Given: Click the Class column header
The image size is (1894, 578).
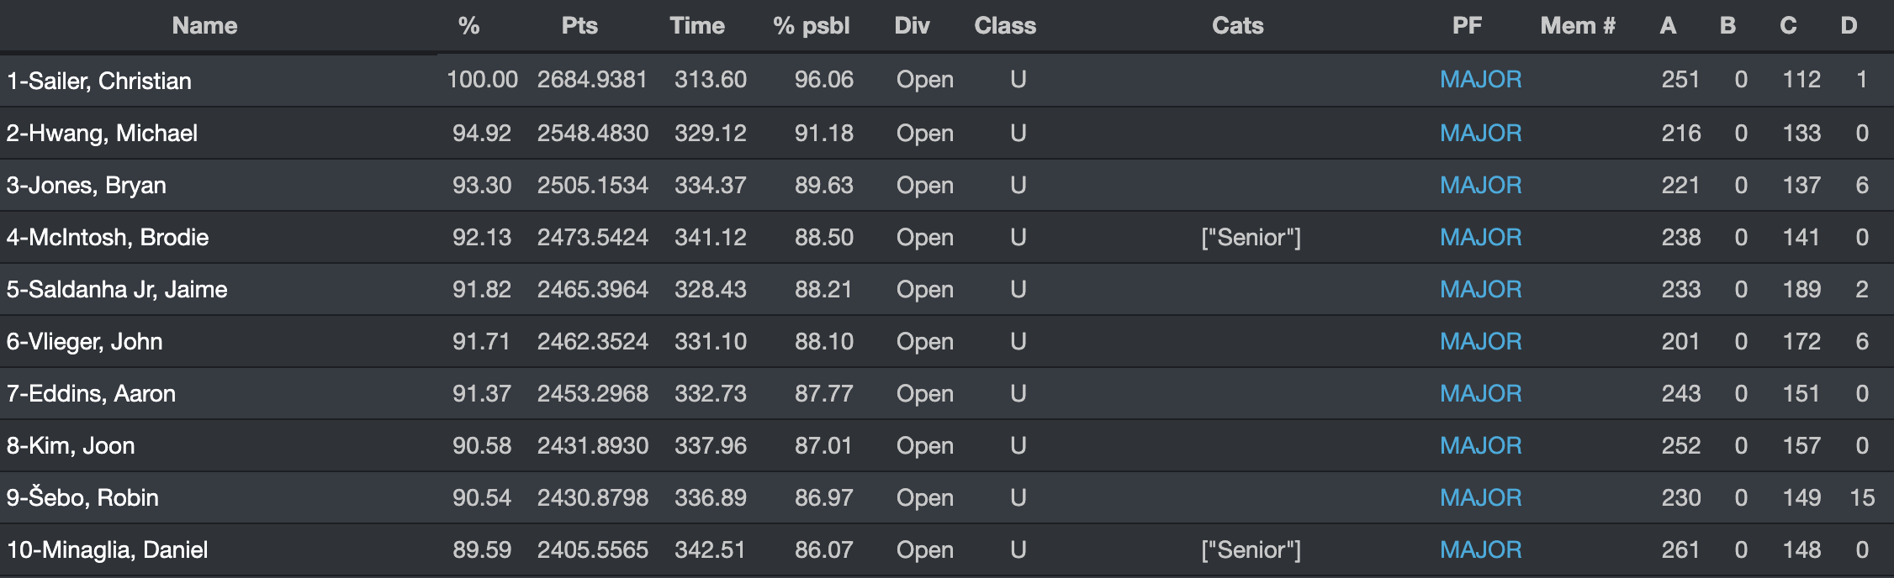Looking at the screenshot, I should [x=1005, y=26].
